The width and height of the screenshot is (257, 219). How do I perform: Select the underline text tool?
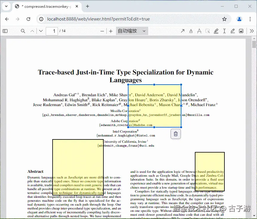pyautogui.click(x=191, y=31)
